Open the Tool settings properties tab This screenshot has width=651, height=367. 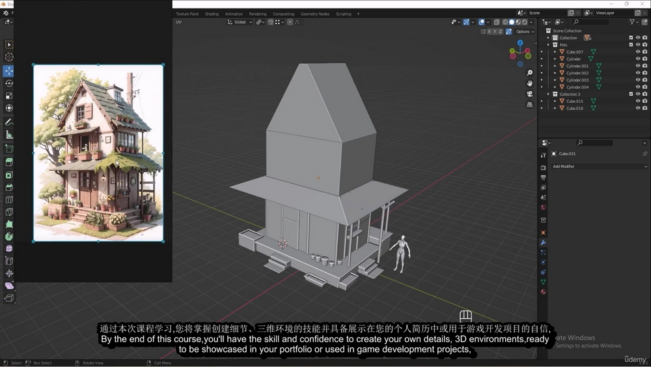tap(543, 155)
